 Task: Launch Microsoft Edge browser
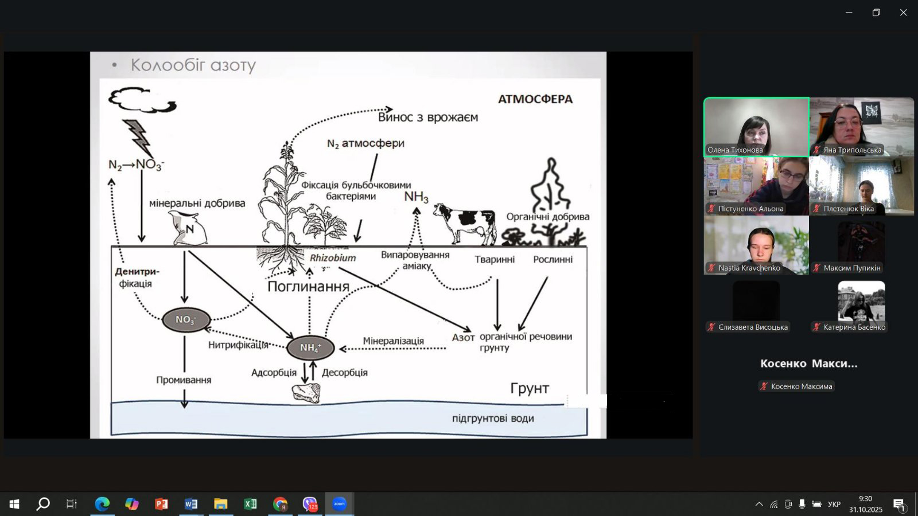coord(102,504)
